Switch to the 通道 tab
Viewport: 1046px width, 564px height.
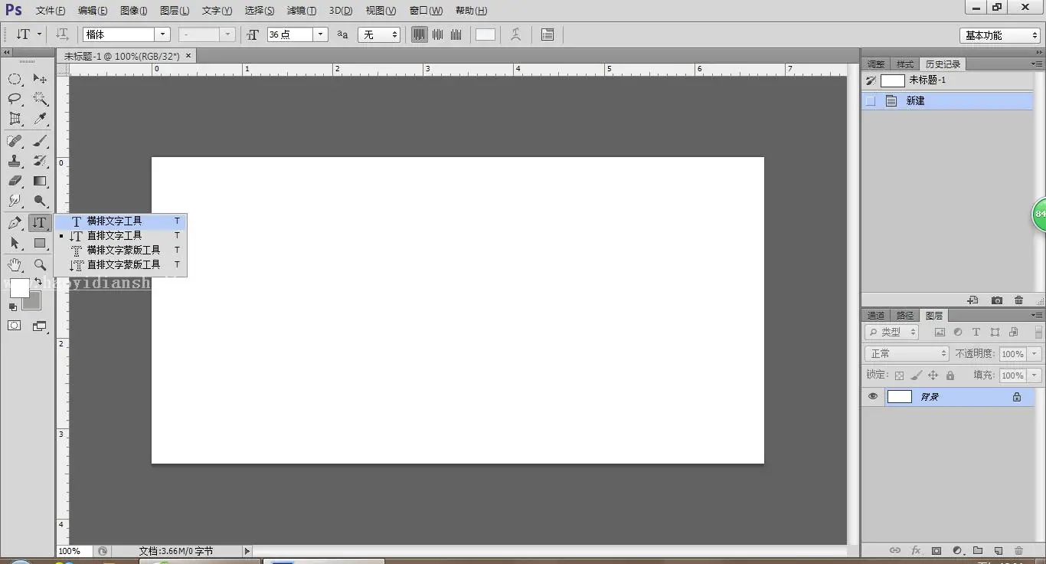pyautogui.click(x=876, y=316)
